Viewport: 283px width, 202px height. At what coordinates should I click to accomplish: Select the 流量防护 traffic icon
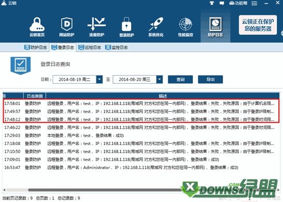96,27
